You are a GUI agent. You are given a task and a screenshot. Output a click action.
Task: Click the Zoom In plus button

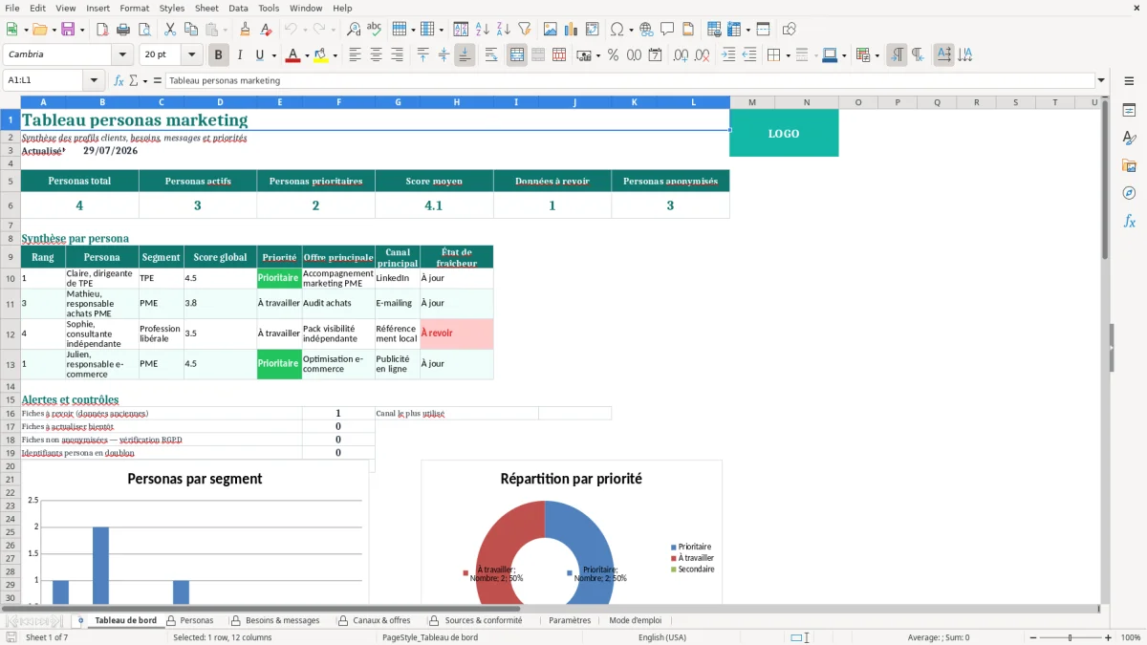[x=1109, y=637]
